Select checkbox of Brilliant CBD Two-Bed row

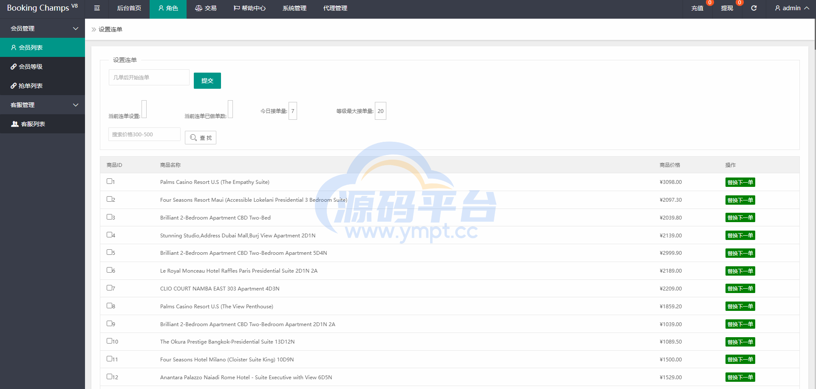point(109,217)
